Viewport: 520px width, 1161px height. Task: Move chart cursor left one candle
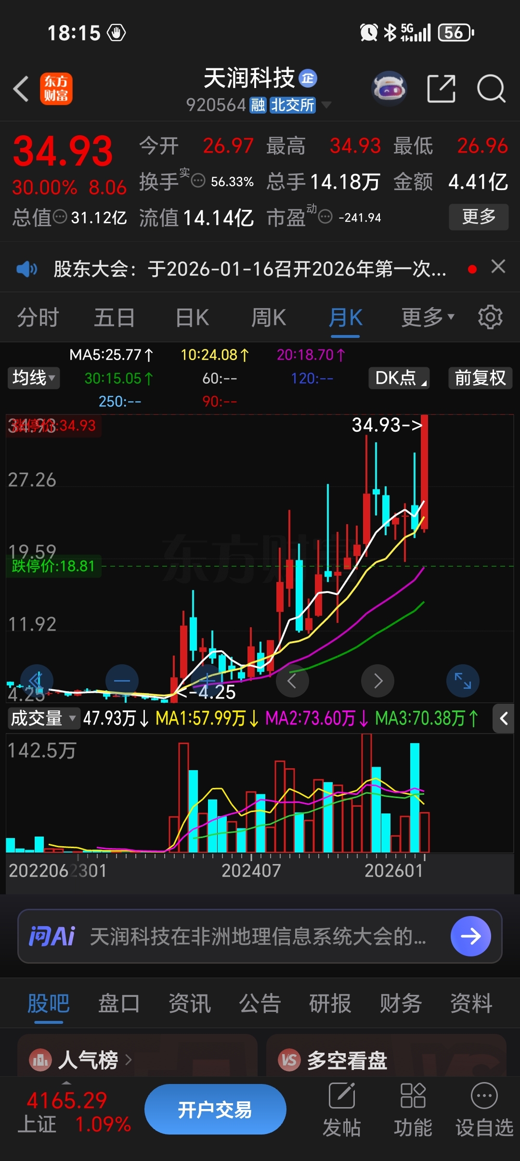tap(292, 681)
